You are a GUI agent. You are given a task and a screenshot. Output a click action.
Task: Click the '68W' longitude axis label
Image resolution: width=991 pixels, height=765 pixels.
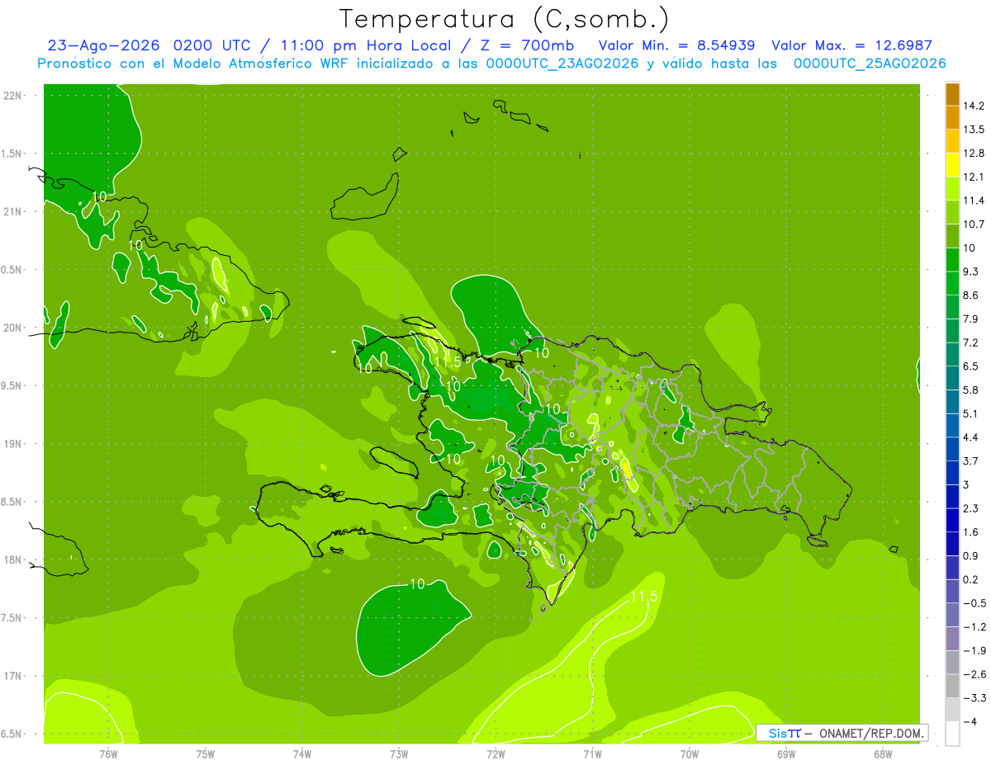coord(883,753)
